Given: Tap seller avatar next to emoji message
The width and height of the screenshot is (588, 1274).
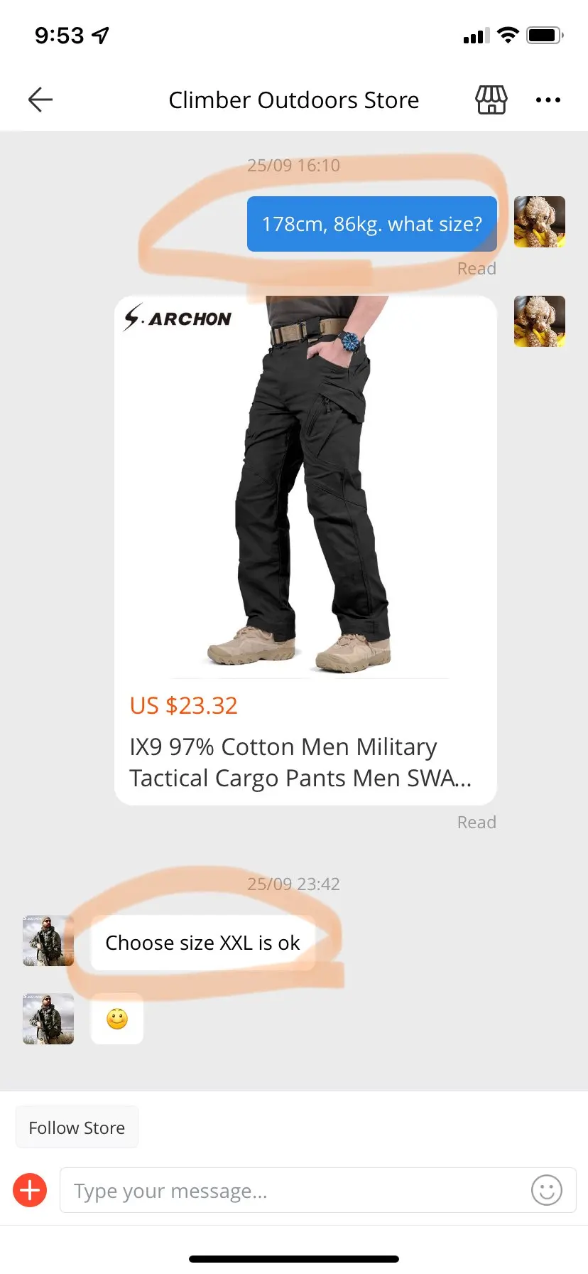Looking at the screenshot, I should click(48, 1019).
